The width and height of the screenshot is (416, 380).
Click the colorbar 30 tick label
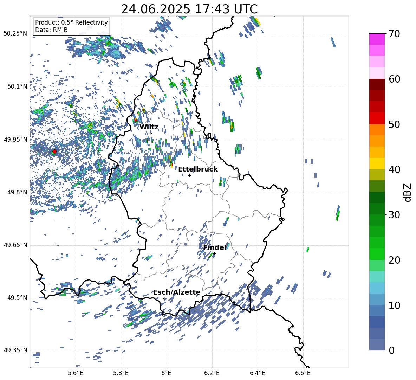click(394, 215)
